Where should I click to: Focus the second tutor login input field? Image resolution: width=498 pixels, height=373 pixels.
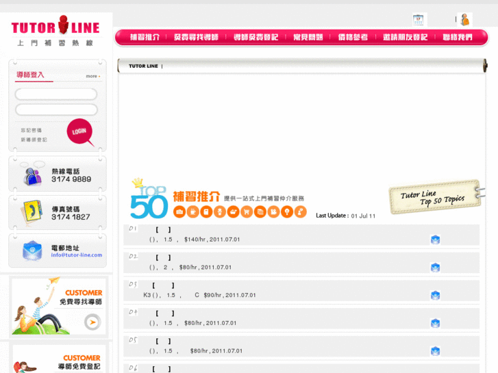point(56,110)
